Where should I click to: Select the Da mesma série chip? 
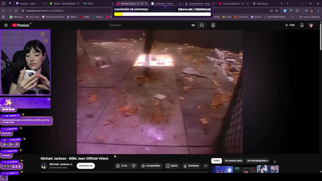pos(233,161)
